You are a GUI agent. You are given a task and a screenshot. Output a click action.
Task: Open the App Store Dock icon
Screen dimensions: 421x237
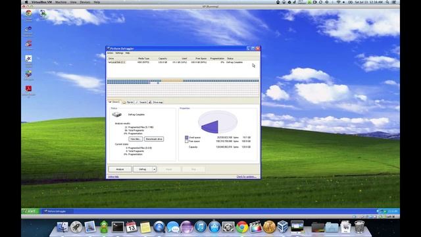tap(214, 226)
